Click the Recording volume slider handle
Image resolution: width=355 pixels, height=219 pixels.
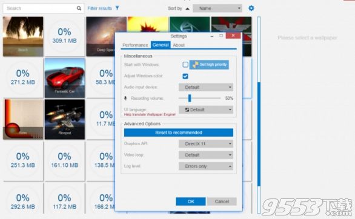pos(190,98)
